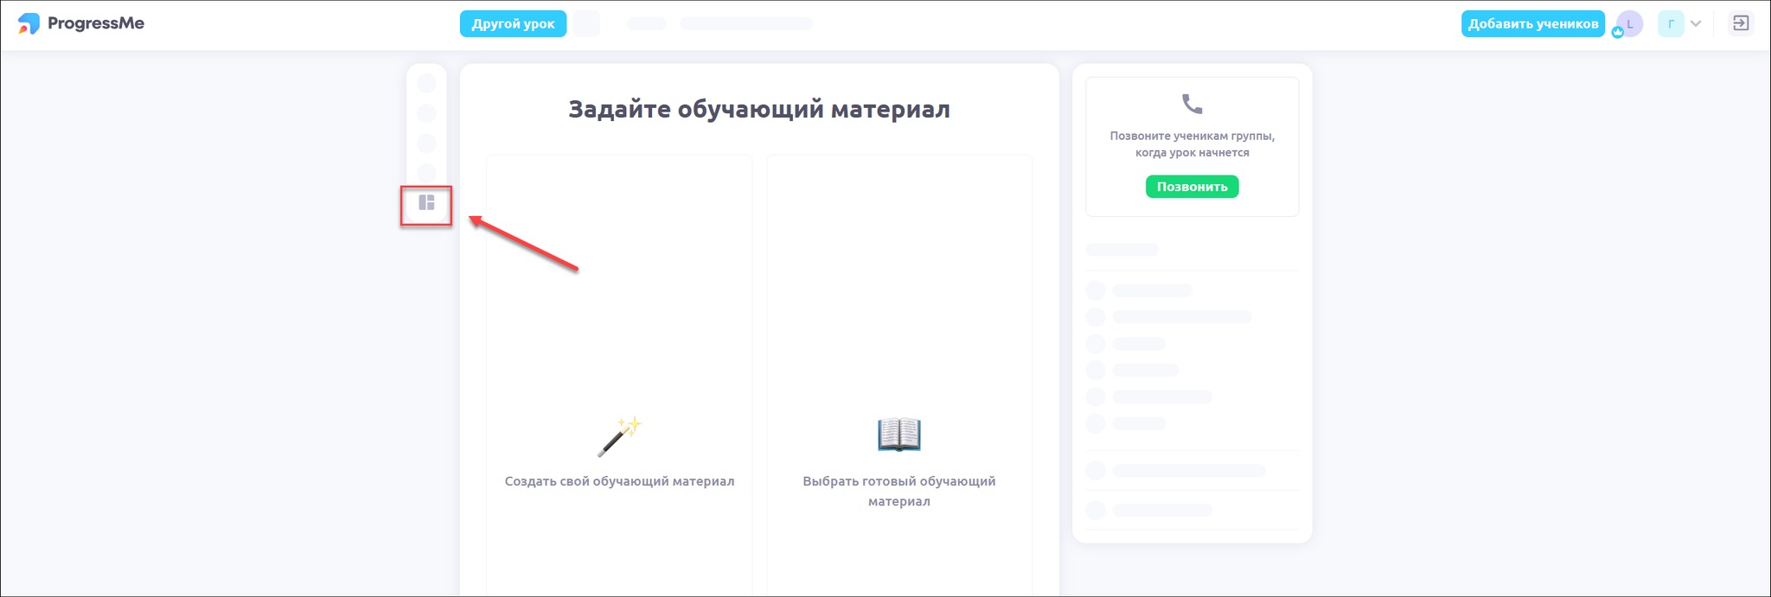
Task: Open the highlighted layout panel icon in sidebar
Action: tap(426, 203)
